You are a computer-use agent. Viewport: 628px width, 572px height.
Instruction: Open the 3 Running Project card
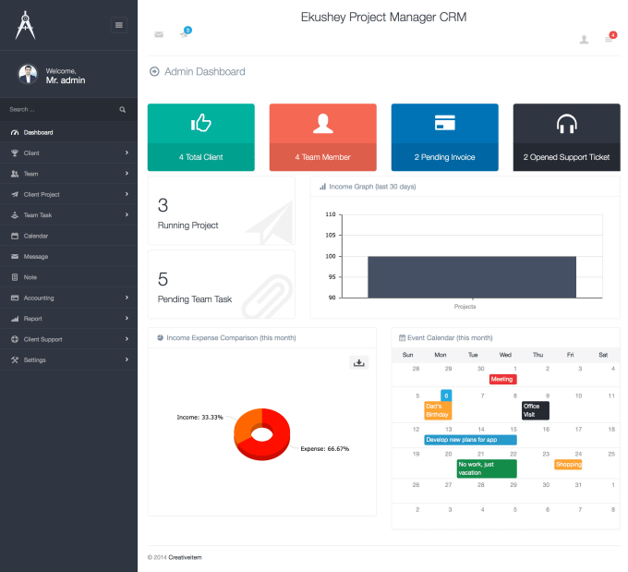[x=222, y=211]
